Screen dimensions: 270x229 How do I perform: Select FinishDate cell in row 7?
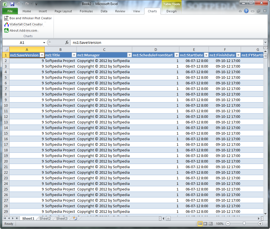coord(225,89)
